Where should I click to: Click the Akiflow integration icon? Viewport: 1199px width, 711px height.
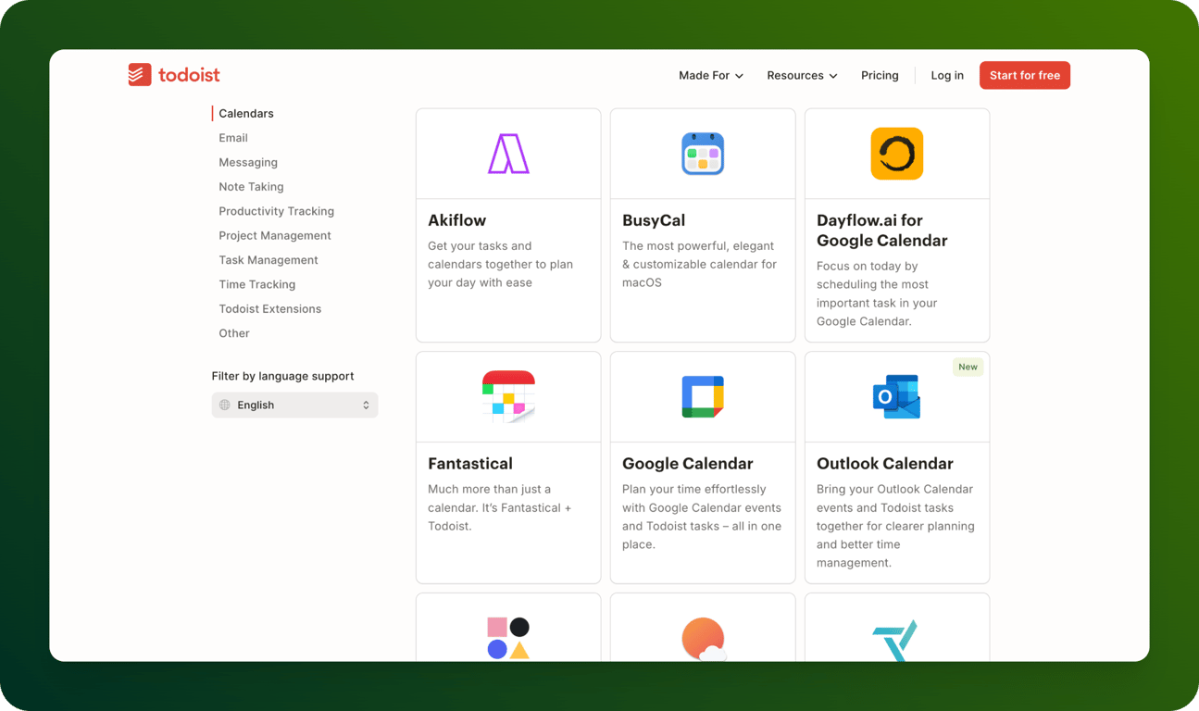point(507,152)
